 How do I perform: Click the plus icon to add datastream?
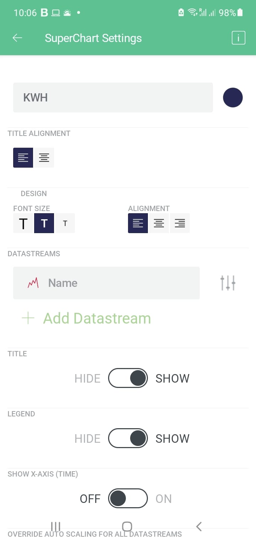coord(28,318)
